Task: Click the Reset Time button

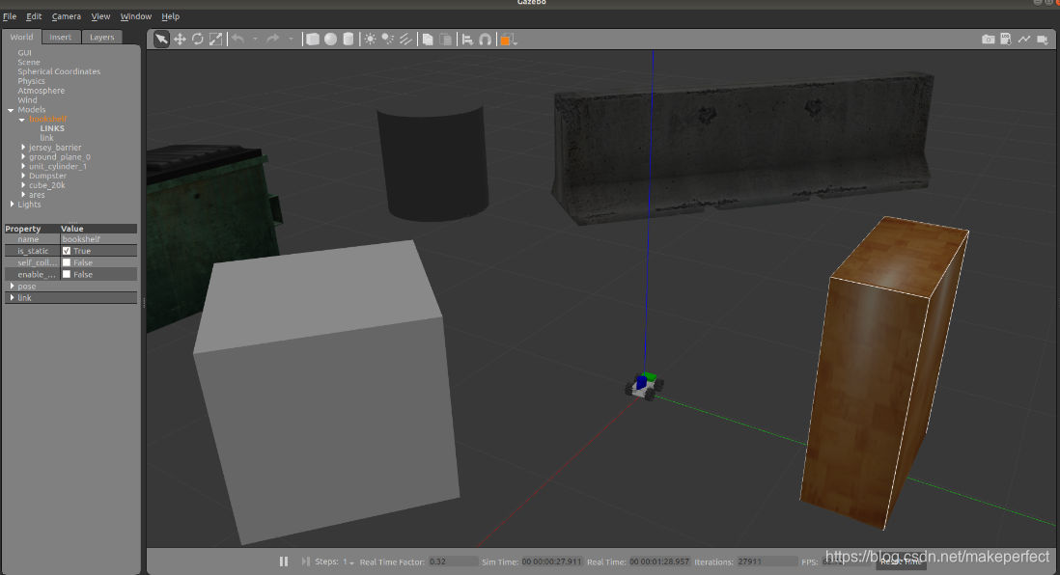Action: pyautogui.click(x=901, y=562)
